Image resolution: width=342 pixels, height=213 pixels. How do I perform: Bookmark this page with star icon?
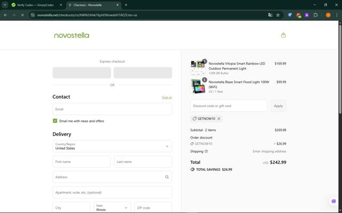point(278,15)
